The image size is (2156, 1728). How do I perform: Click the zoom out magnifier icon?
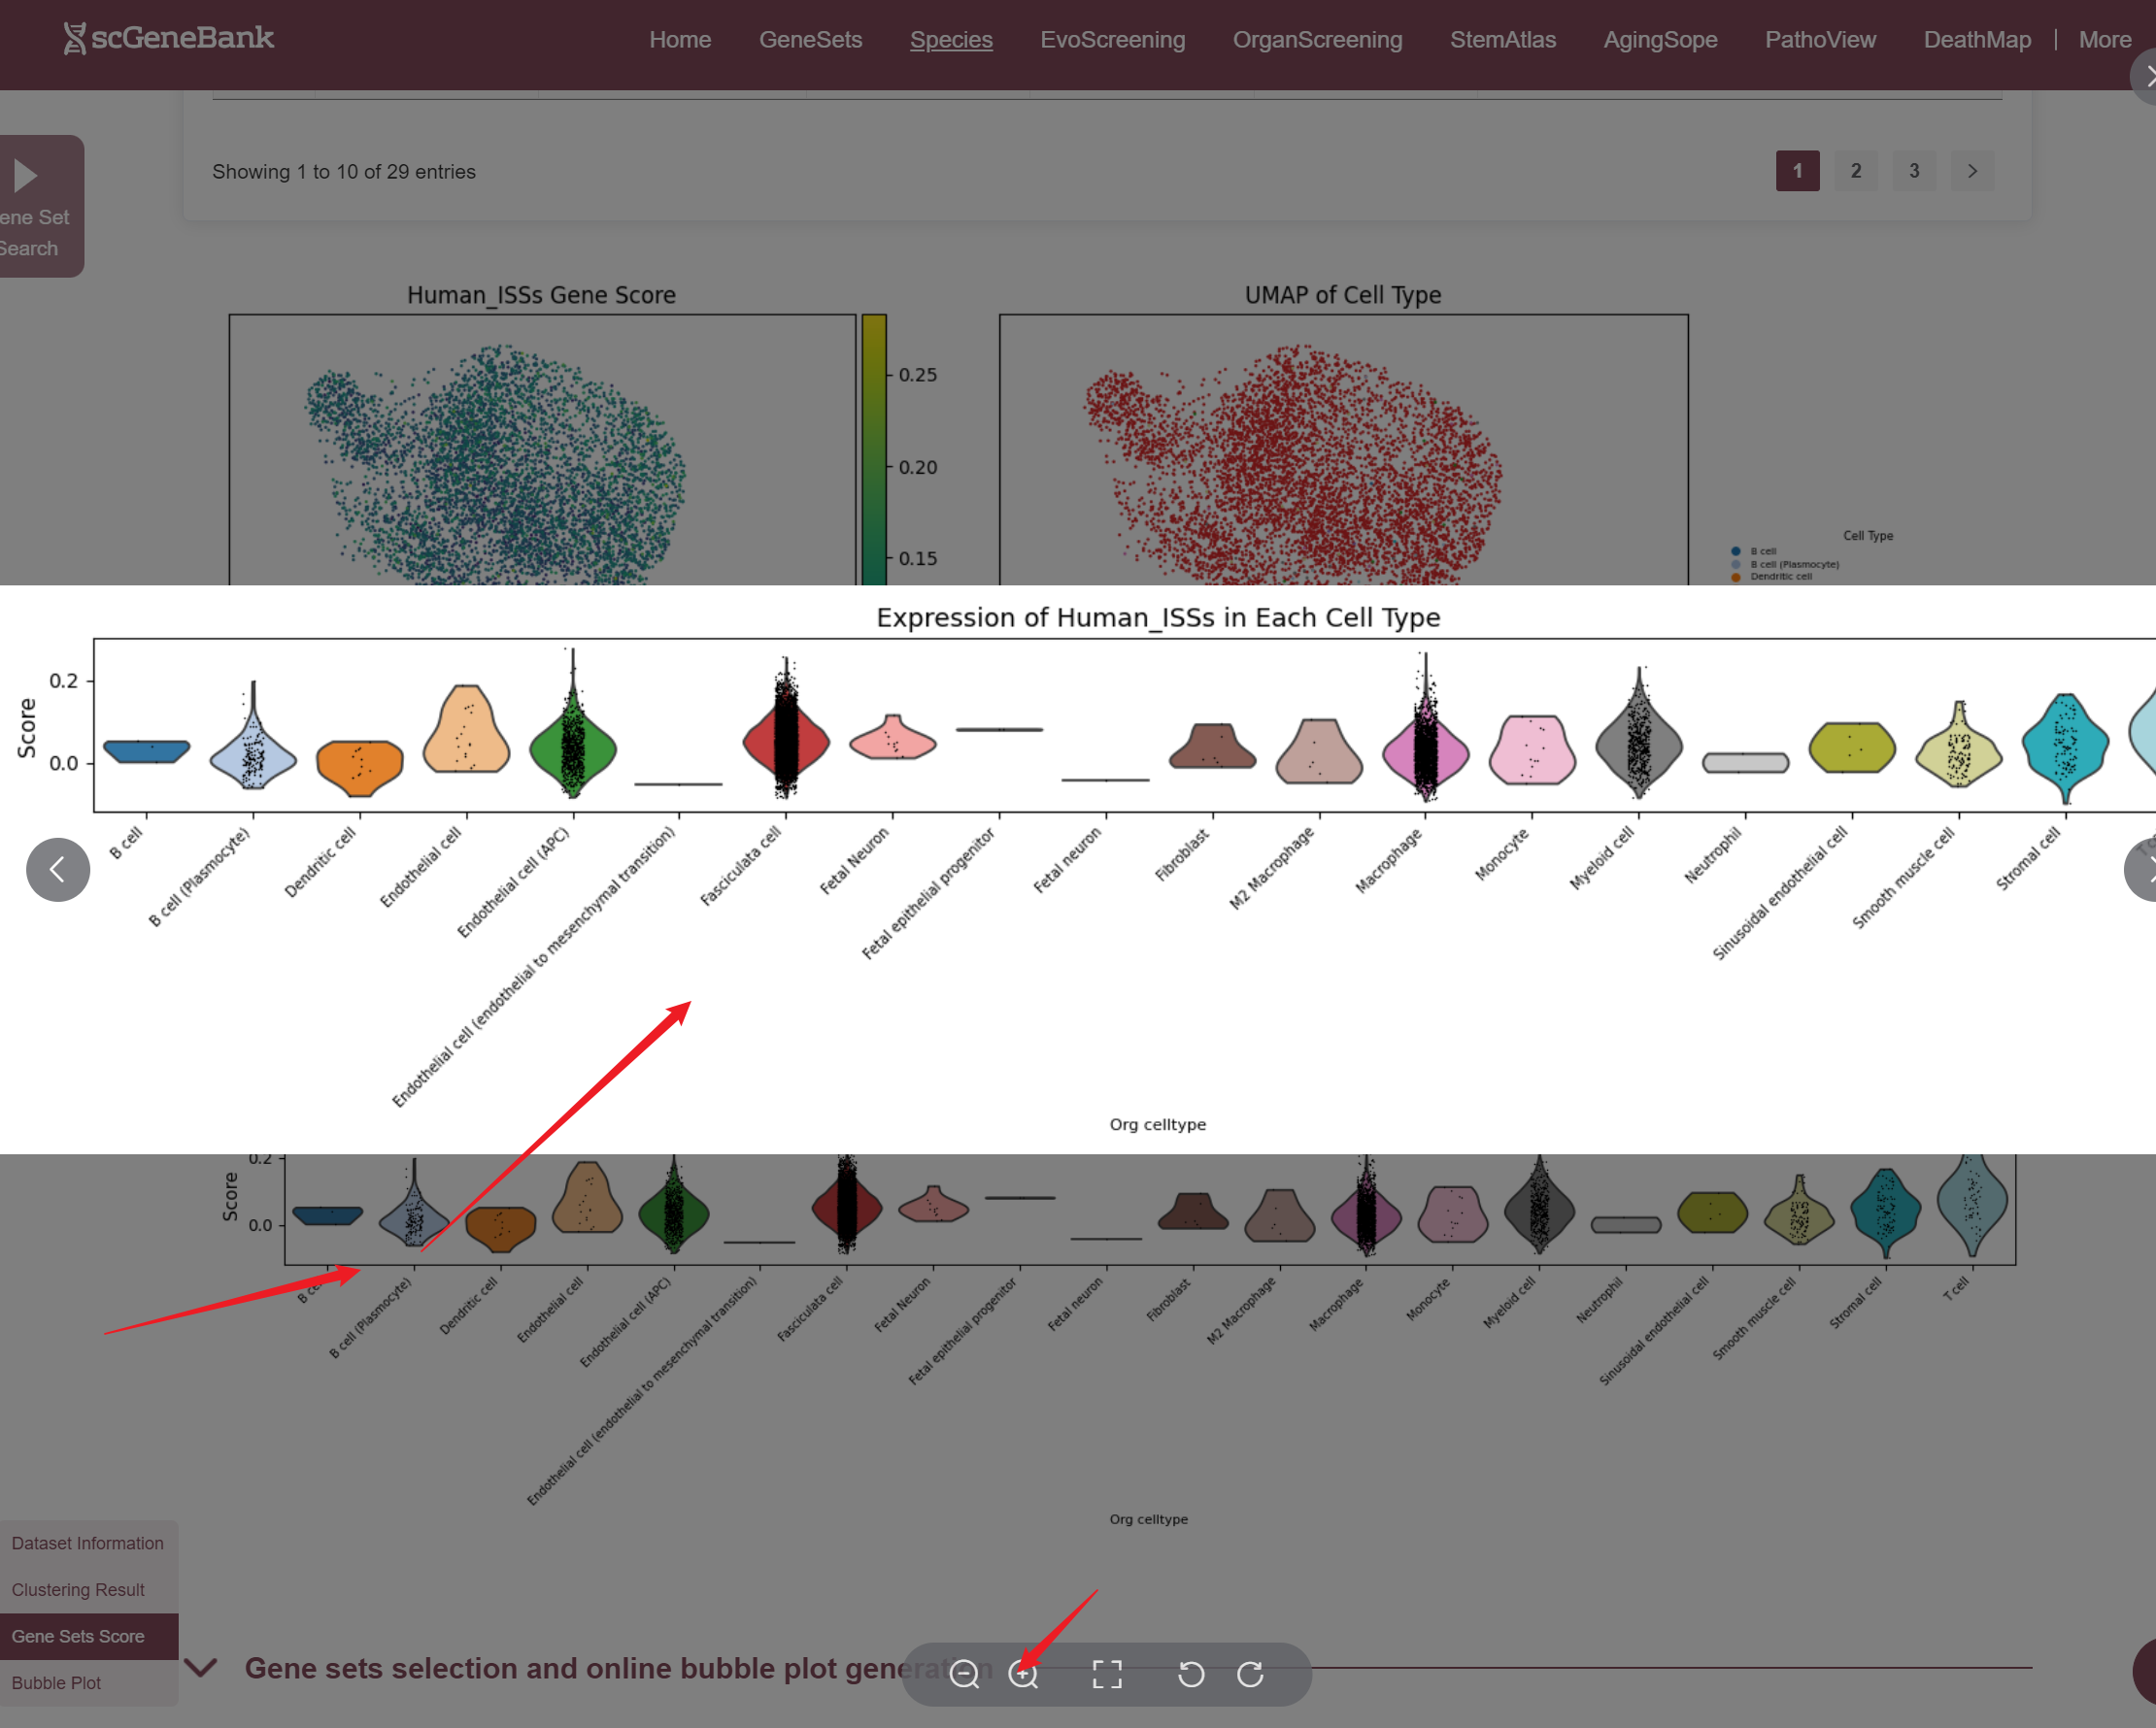click(964, 1674)
